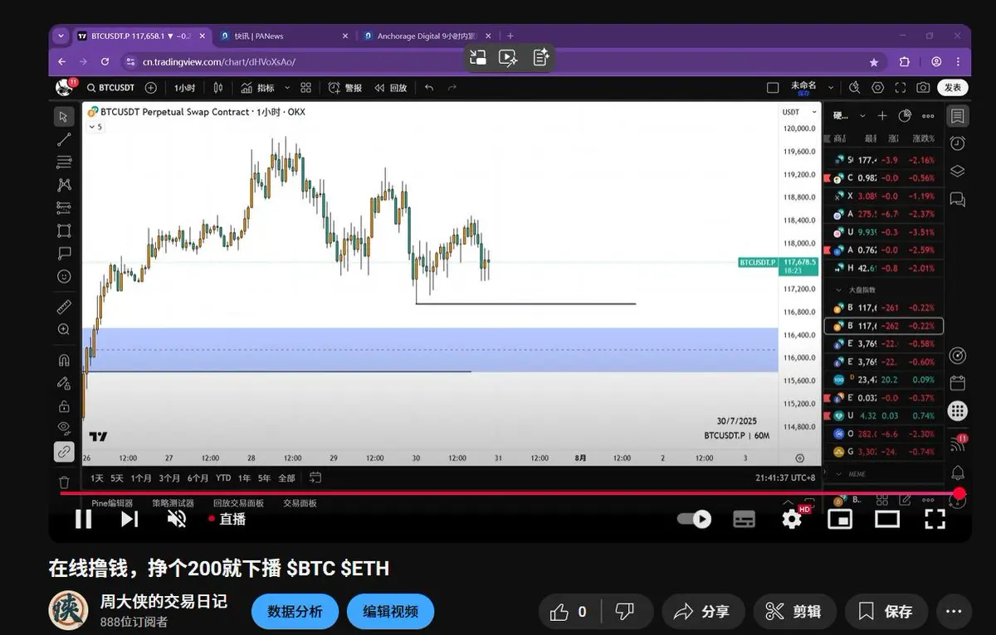Viewport: 996px width, 635px height.
Task: Toggle YouTube autoplay switch
Action: tap(695, 519)
